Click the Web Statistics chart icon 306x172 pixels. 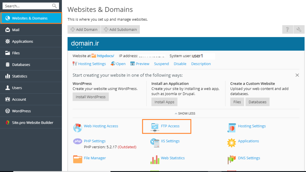155,159
